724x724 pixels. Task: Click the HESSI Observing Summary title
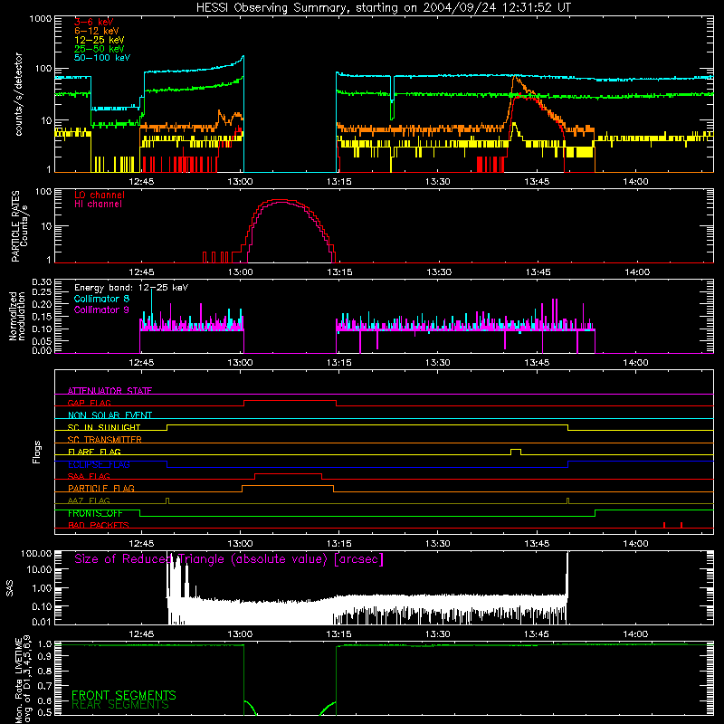[383, 7]
